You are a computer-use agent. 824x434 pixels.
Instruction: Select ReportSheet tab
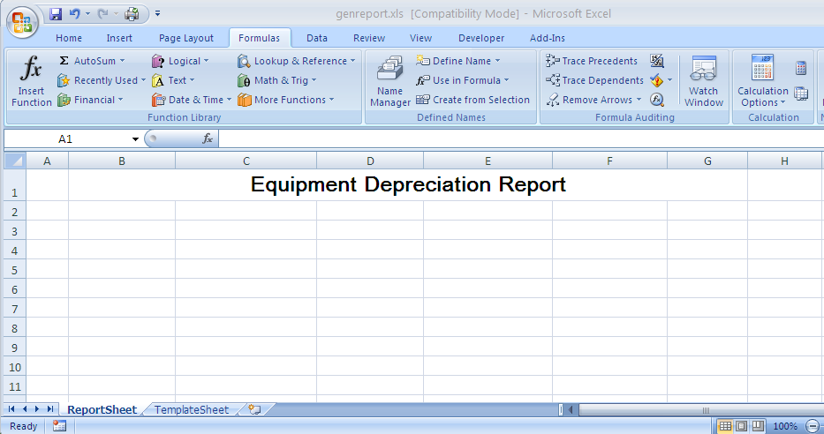102,410
